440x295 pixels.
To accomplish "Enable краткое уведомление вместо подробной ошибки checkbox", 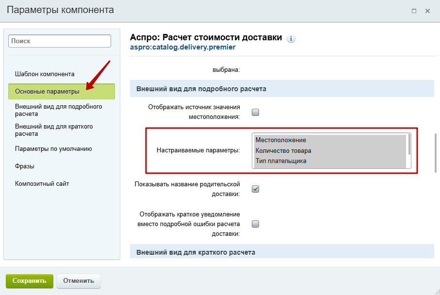I will coord(255,224).
